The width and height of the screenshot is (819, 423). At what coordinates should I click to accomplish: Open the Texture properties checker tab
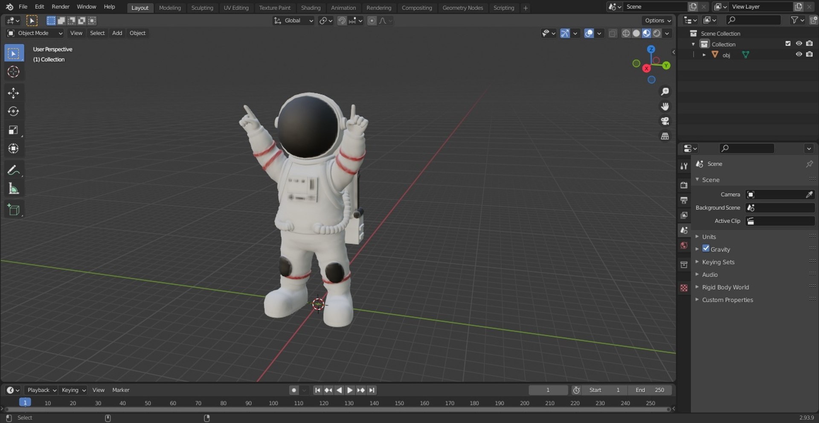(684, 288)
